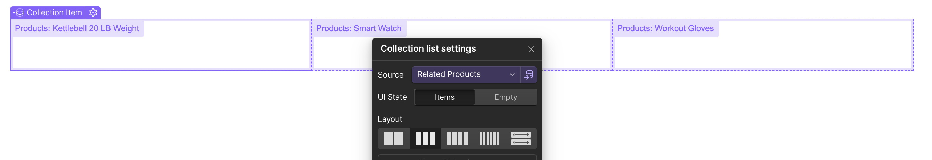Open the Related Products source dropdown
Viewport: 932px width, 160px height.
(459, 74)
